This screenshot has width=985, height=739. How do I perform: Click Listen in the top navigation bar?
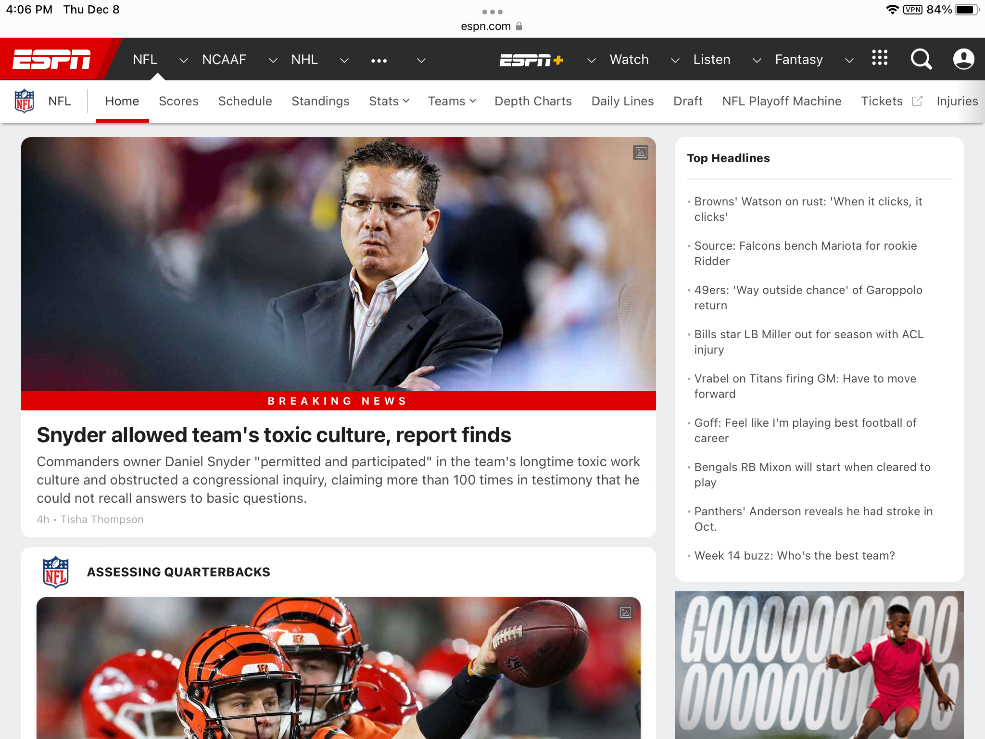(712, 60)
